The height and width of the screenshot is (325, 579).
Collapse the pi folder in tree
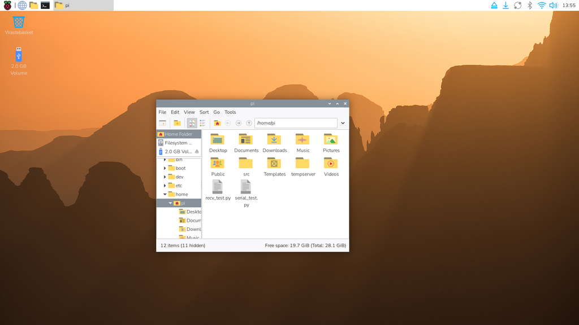click(170, 203)
